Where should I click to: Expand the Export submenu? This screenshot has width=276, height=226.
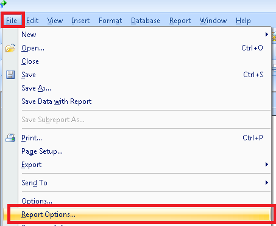click(137, 165)
